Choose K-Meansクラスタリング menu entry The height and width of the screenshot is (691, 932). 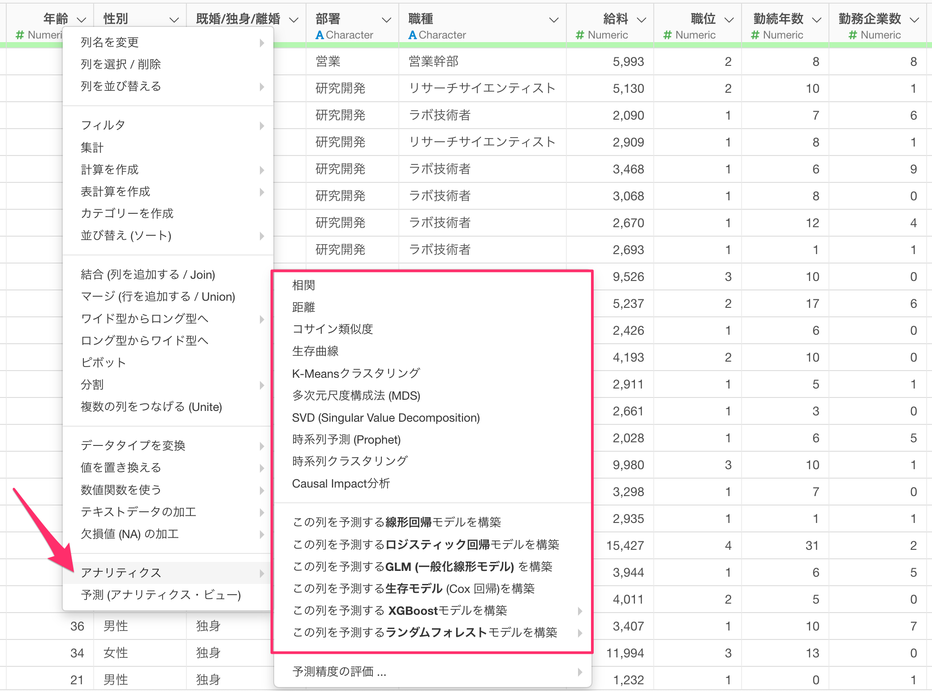point(356,373)
